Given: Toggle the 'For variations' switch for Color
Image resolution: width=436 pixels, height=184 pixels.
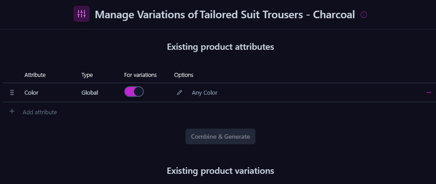Looking at the screenshot, I should (134, 92).
